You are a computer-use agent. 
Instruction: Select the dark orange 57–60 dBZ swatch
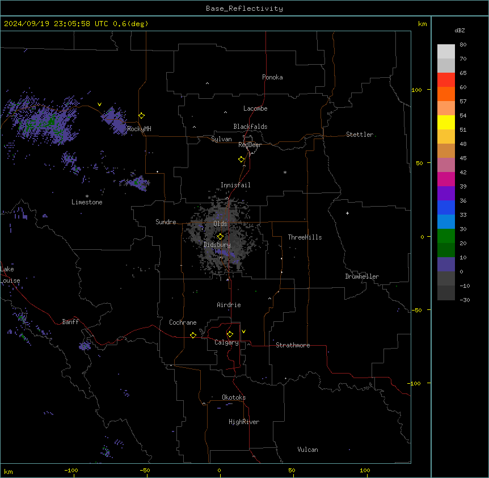[446, 94]
